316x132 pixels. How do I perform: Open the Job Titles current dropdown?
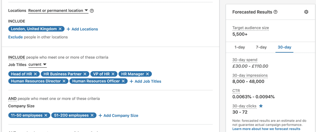click(38, 65)
